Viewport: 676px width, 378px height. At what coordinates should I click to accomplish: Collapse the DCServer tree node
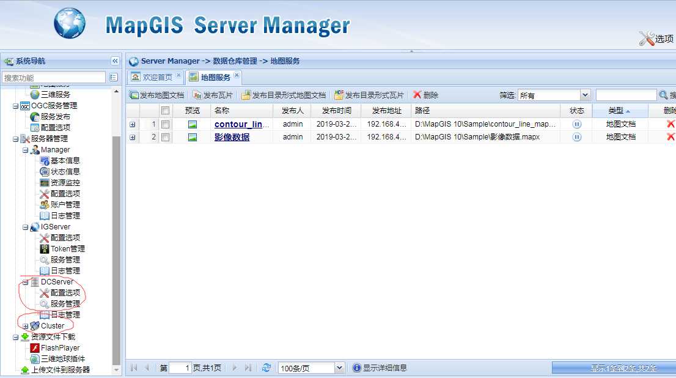coord(26,282)
